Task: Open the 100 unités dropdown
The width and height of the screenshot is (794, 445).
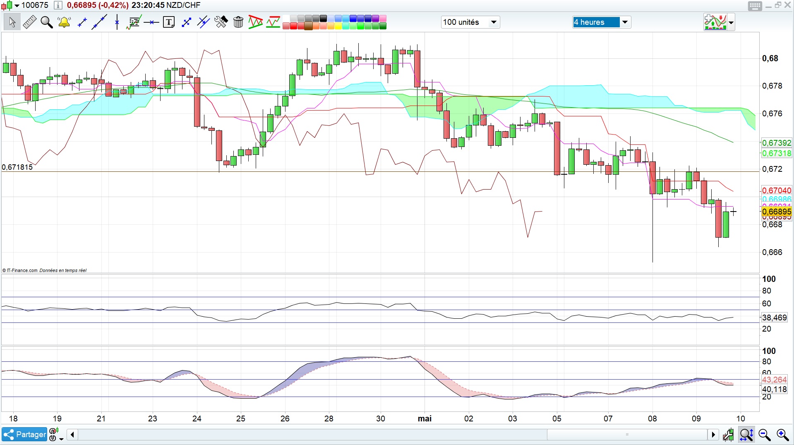Action: (x=470, y=22)
